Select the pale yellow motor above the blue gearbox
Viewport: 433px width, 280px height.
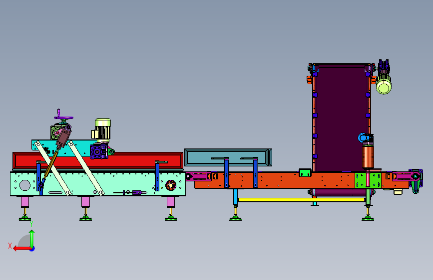103,130
